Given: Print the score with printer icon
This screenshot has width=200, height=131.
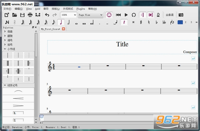Looking at the screenshot, I should click(x=30, y=15).
